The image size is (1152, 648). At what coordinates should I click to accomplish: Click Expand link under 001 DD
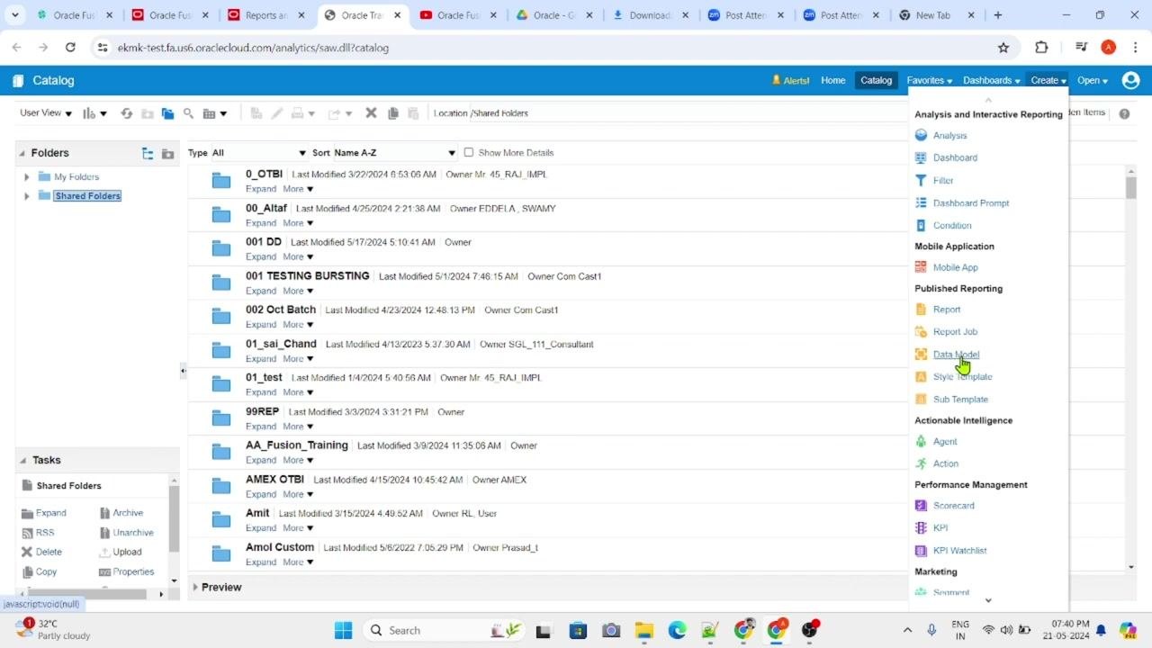[x=261, y=257]
